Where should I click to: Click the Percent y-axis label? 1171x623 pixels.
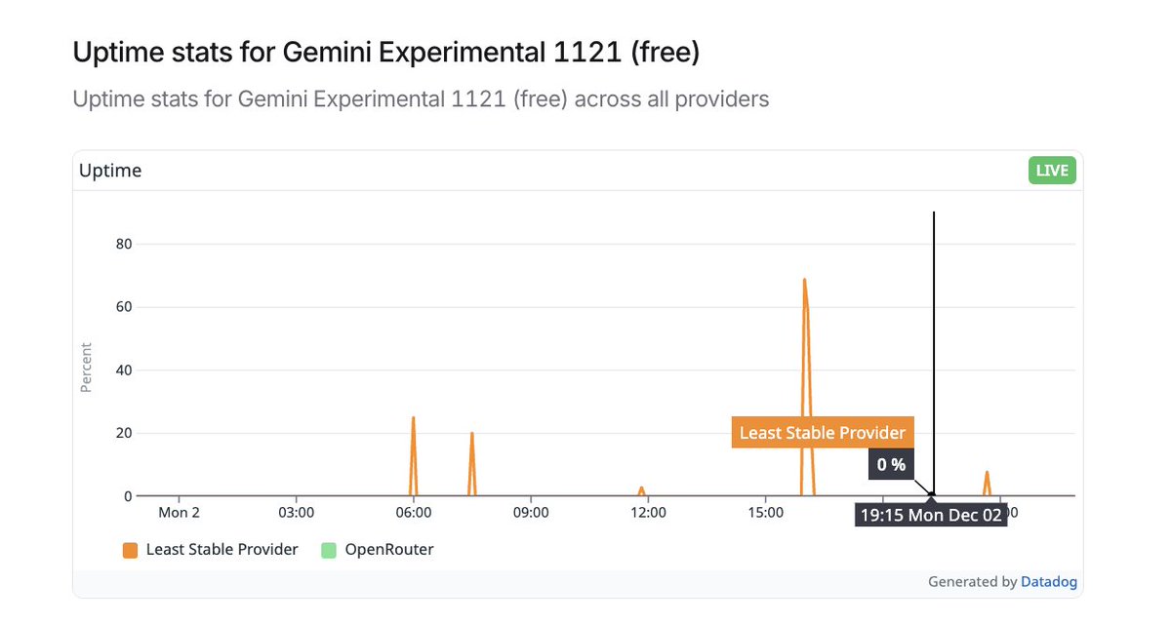click(86, 368)
